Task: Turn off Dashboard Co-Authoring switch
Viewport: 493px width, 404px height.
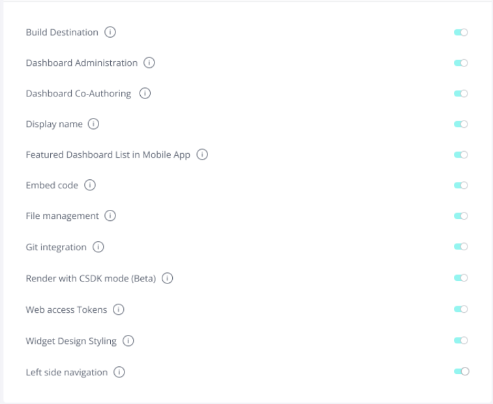Action: coord(460,94)
